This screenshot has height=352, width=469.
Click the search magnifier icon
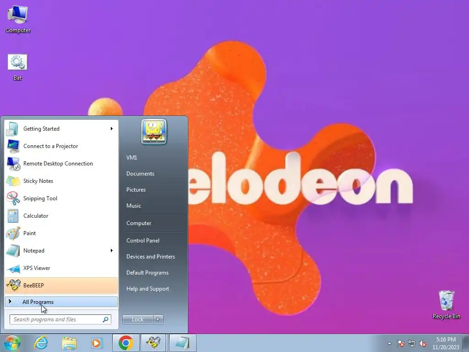[x=106, y=319]
